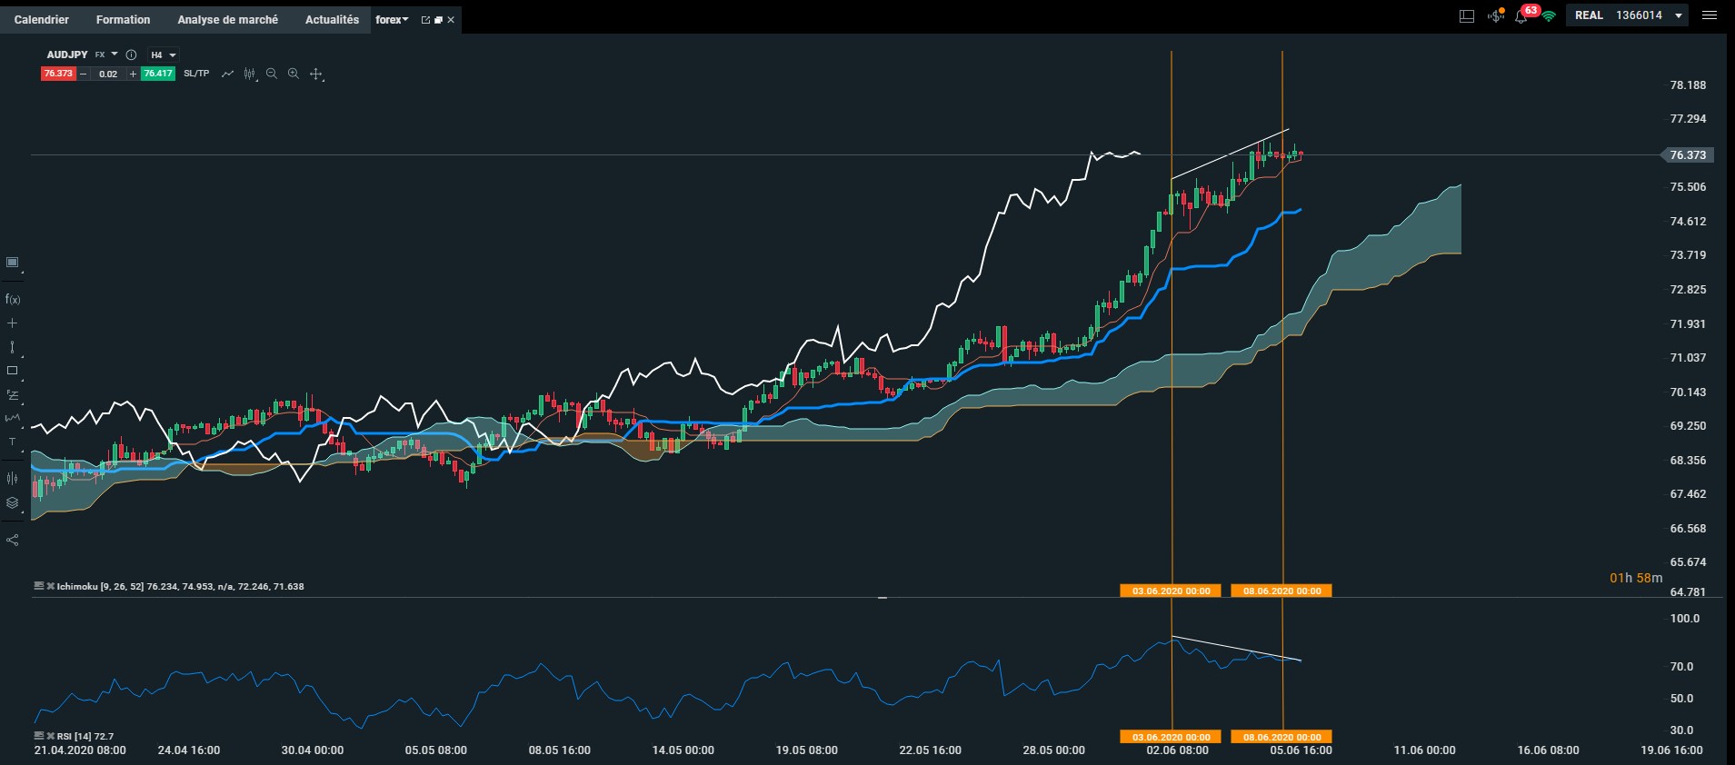
Task: Expand the H4 timeframe dropdown
Action: (x=164, y=55)
